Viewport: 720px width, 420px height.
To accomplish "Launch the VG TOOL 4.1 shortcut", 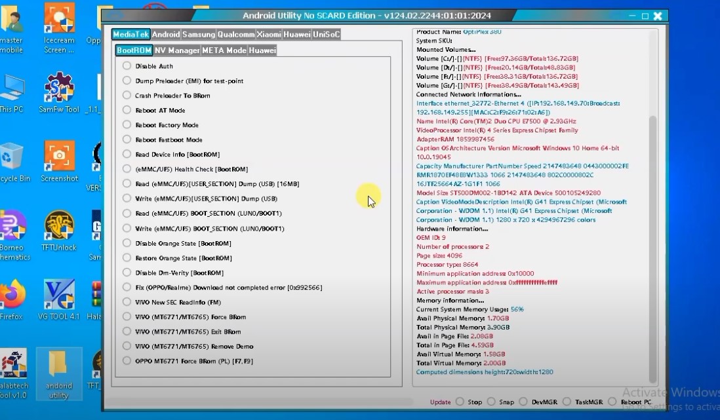I will 59,299.
